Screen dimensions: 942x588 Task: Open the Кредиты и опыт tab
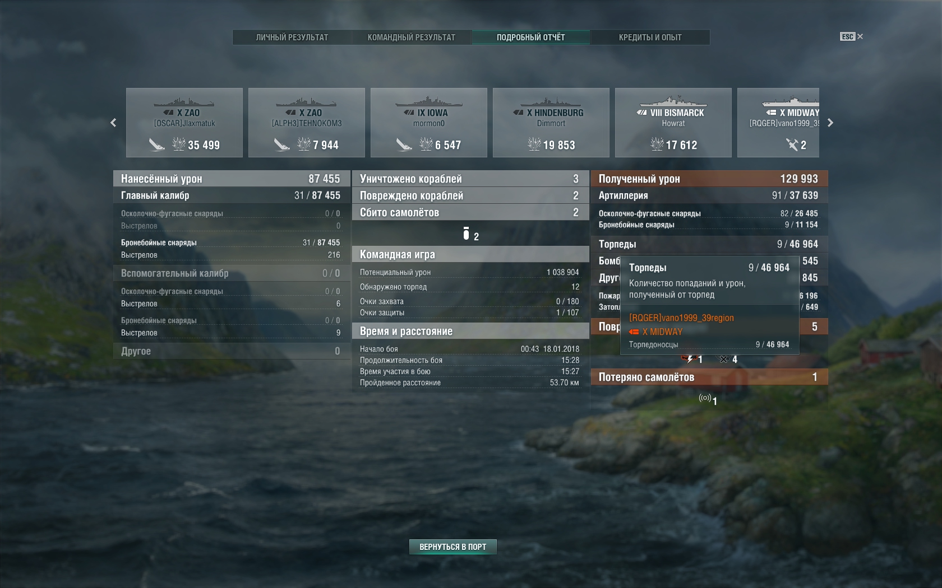[x=650, y=38]
